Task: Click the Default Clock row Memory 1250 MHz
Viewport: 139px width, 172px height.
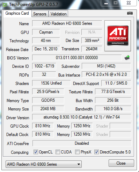Action: tap(82, 134)
